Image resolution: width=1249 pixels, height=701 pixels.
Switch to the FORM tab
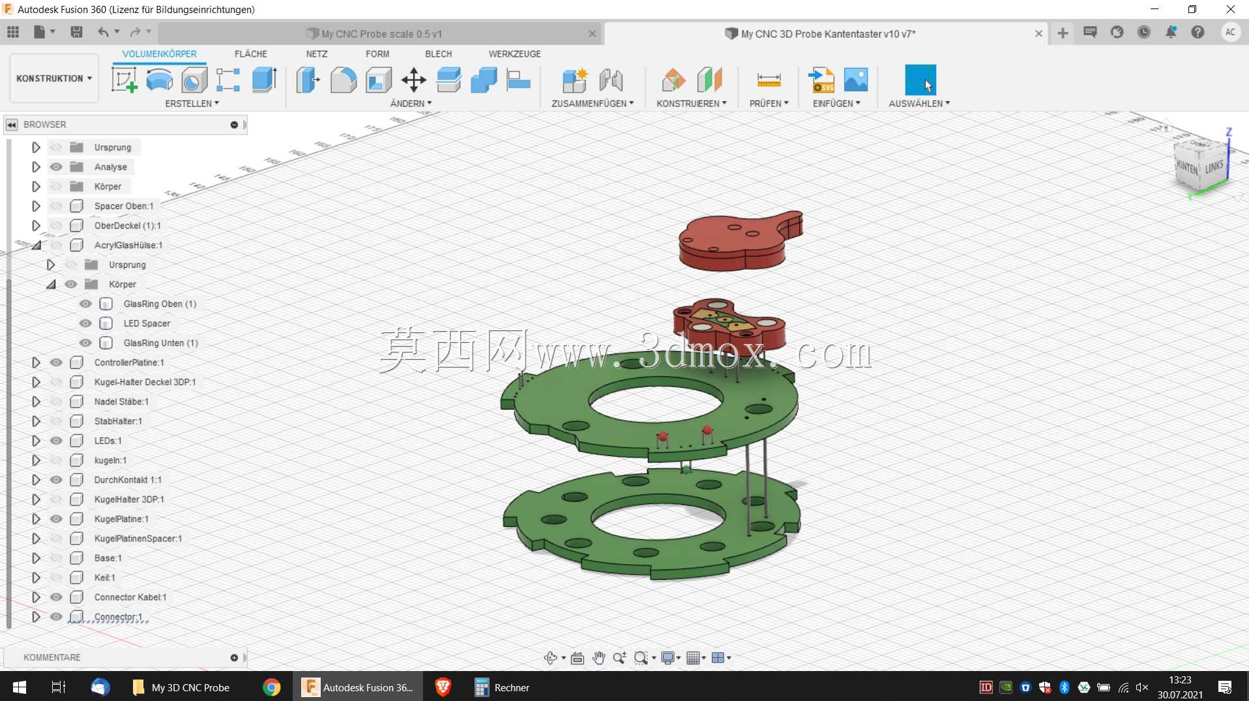coord(377,54)
